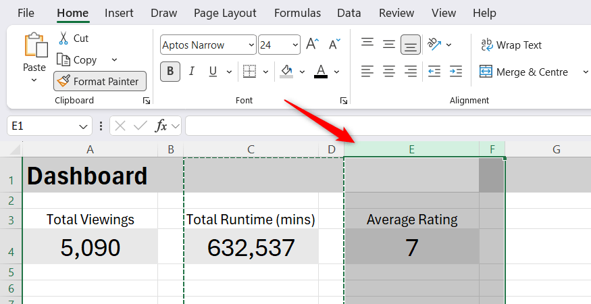Switch to the Data tab
This screenshot has width=591, height=304.
pyautogui.click(x=349, y=14)
